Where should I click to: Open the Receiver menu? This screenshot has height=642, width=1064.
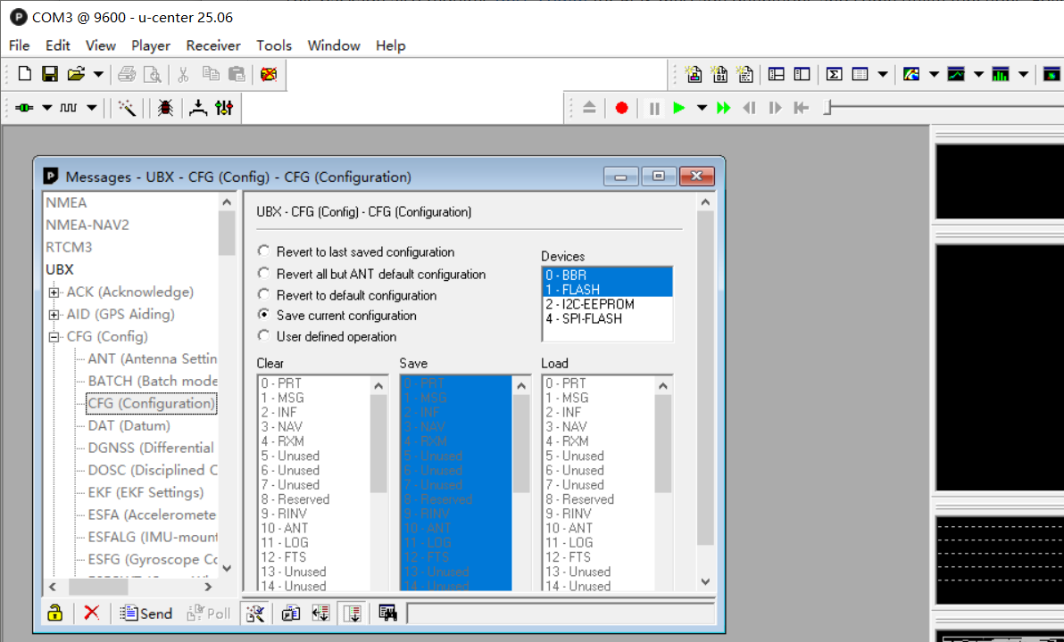pyautogui.click(x=213, y=45)
